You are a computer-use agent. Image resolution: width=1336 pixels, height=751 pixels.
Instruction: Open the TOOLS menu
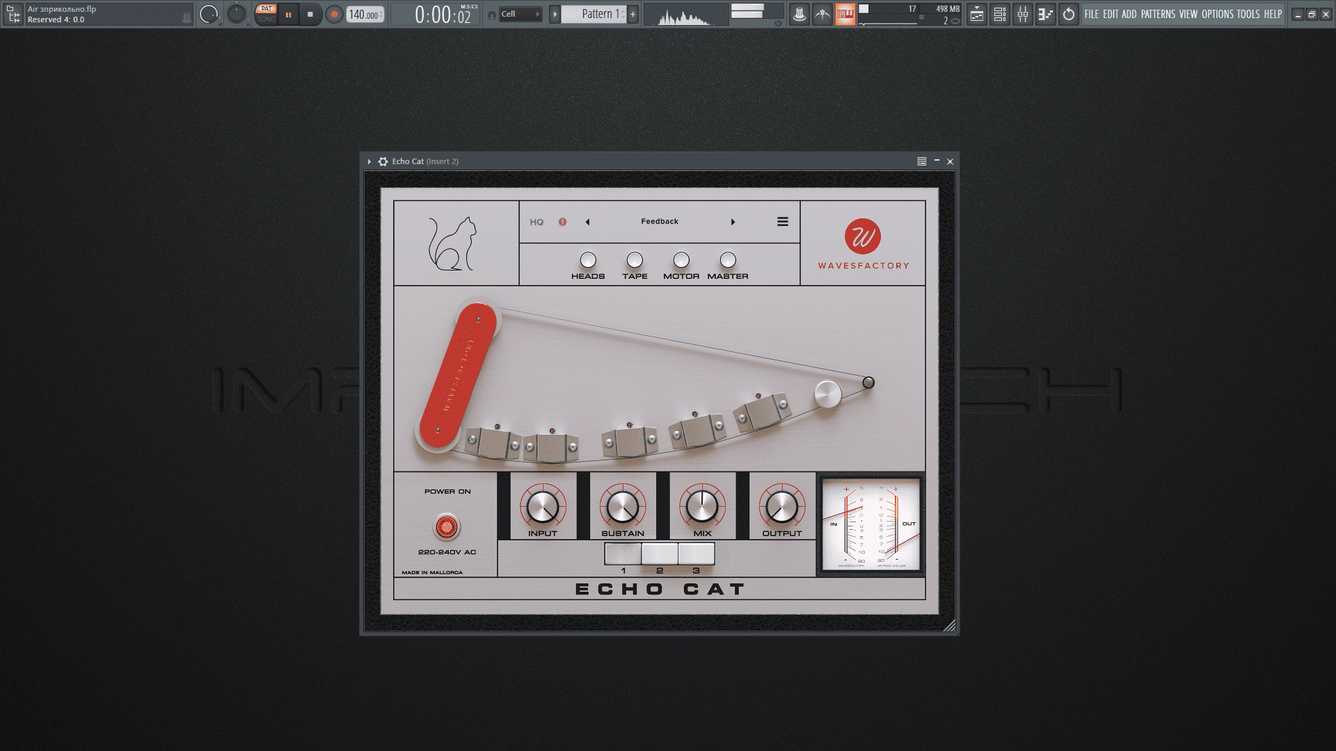pos(1248,14)
